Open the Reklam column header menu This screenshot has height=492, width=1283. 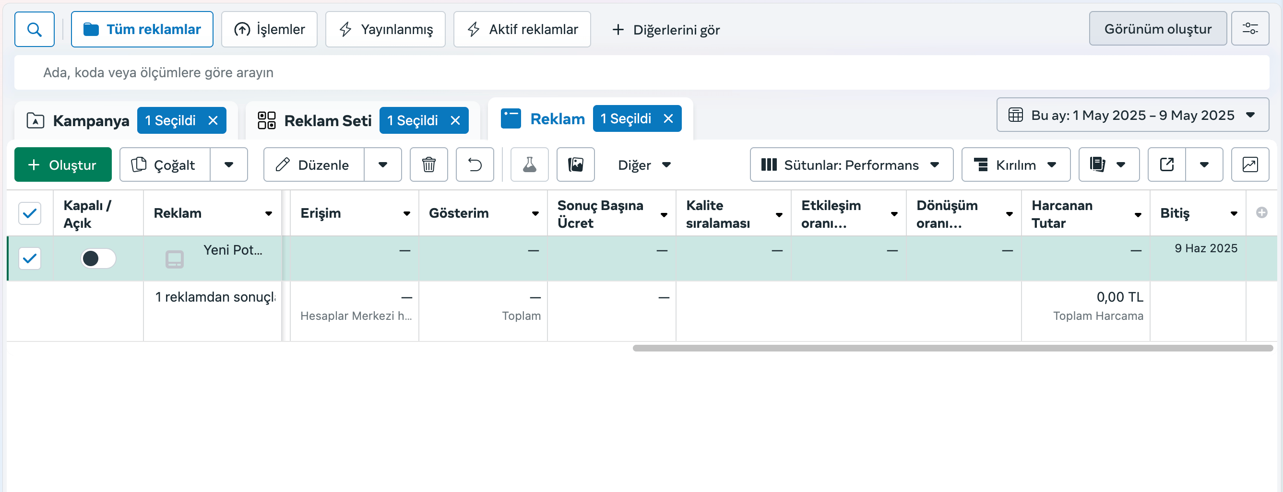[269, 214]
